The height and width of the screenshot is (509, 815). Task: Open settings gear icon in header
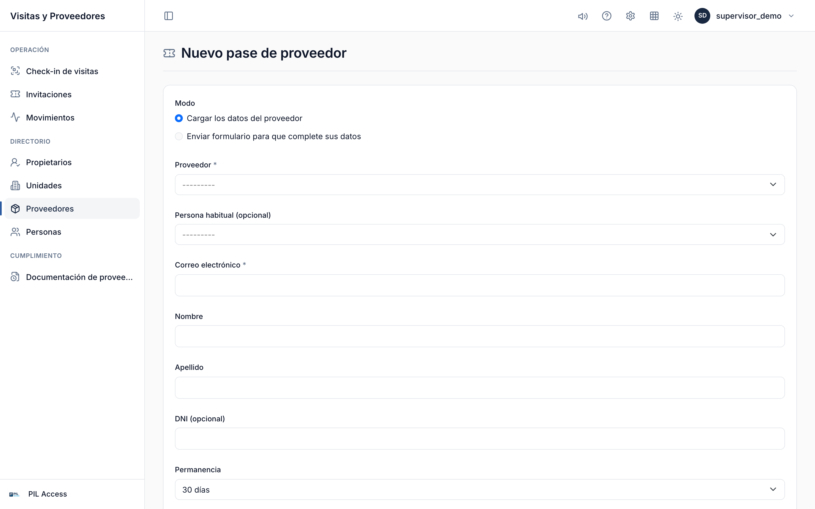click(630, 16)
